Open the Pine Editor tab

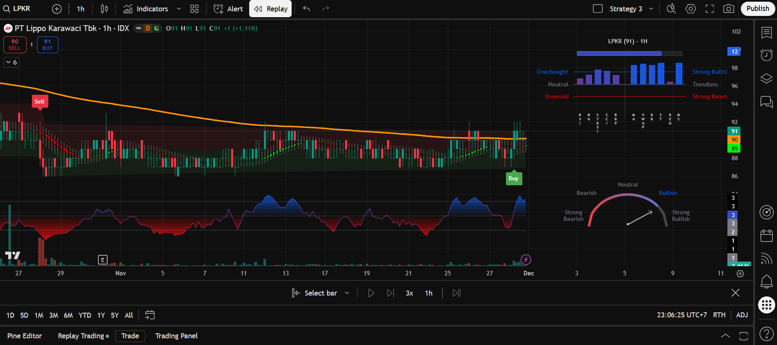coord(25,336)
